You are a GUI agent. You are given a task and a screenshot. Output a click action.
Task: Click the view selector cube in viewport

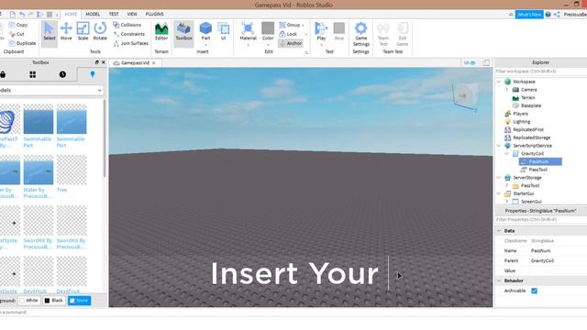click(465, 96)
